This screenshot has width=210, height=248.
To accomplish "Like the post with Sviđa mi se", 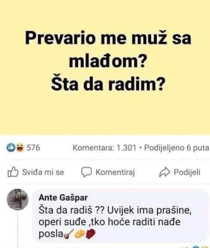I will pos(36,172).
